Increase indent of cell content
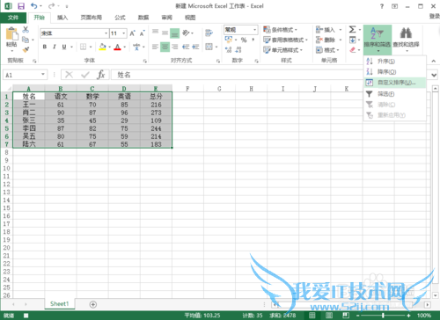Viewport: 440px width, 320px height. coord(195,47)
